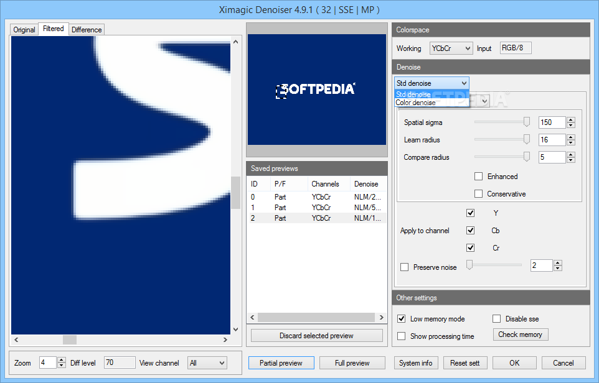
Task: Increase Learn radius with up arrow
Action: [571, 137]
